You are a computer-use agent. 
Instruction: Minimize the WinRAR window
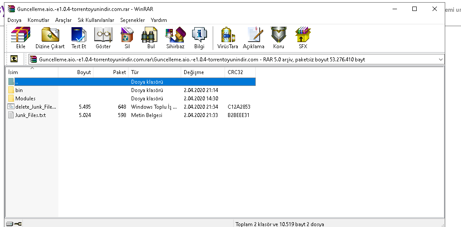[x=395, y=9]
